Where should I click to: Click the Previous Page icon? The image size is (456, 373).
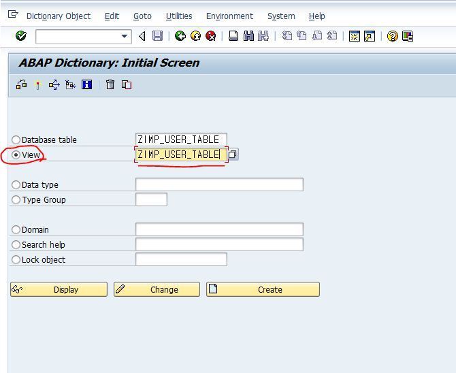pos(302,36)
